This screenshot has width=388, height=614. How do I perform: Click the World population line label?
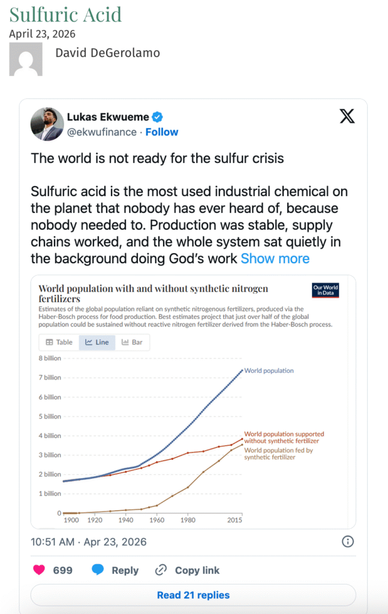tap(269, 371)
